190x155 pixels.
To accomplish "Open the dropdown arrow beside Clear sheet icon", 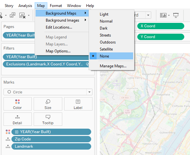I will [29, 15].
